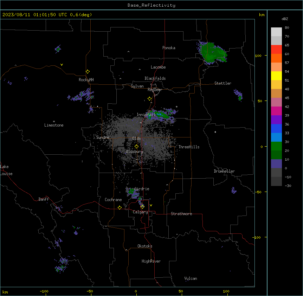Click the Innisfail city label
Viewport: 303px width, 296px height.
tap(146, 115)
